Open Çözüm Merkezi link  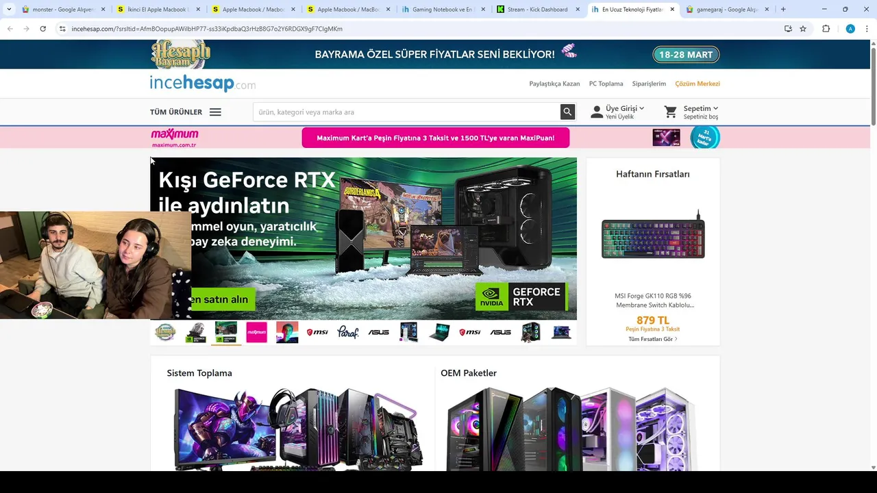[697, 84]
